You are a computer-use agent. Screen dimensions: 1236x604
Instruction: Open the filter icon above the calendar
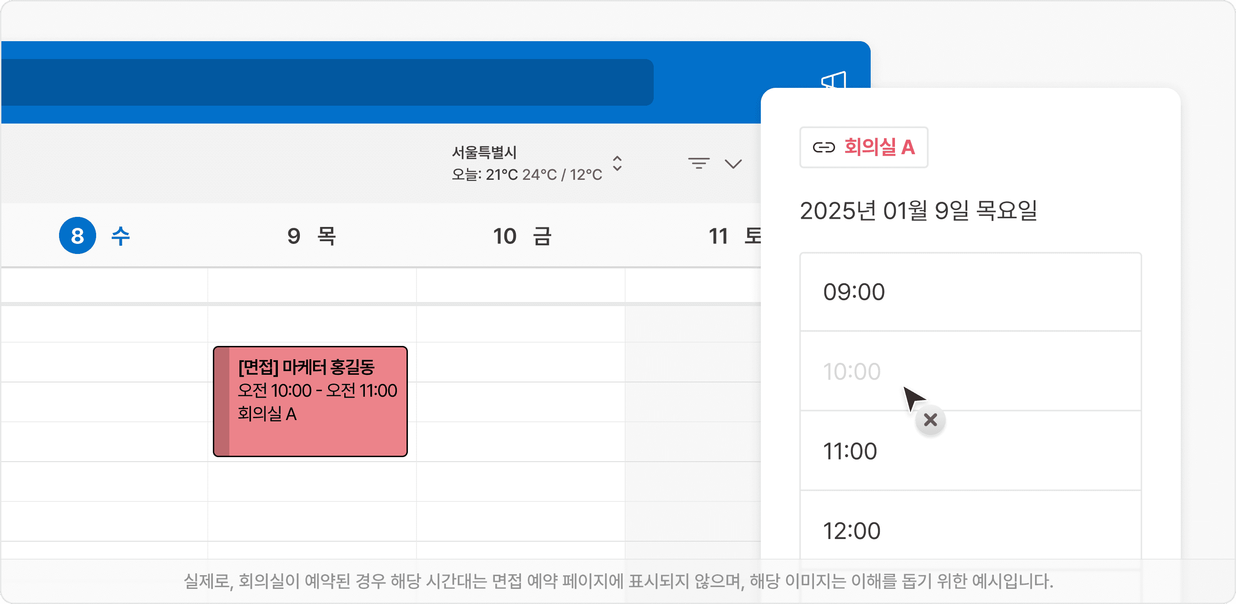pyautogui.click(x=699, y=164)
